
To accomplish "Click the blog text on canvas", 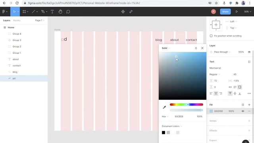I will click(x=159, y=40).
